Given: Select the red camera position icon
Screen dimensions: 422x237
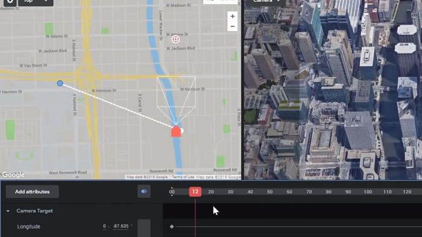Looking at the screenshot, I should tap(176, 131).
